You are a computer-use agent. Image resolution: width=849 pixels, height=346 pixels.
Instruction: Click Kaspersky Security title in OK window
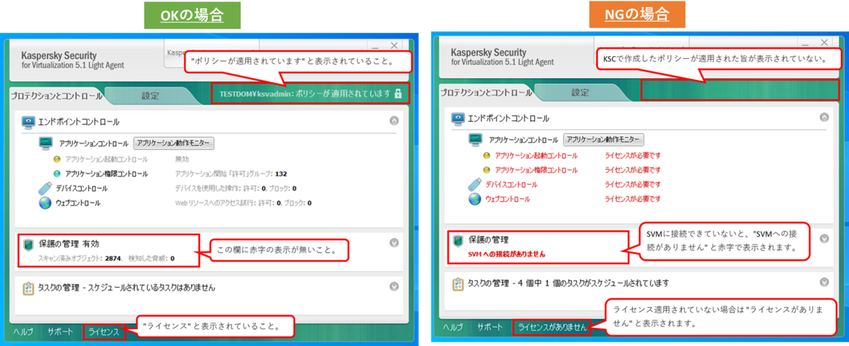pos(58,55)
